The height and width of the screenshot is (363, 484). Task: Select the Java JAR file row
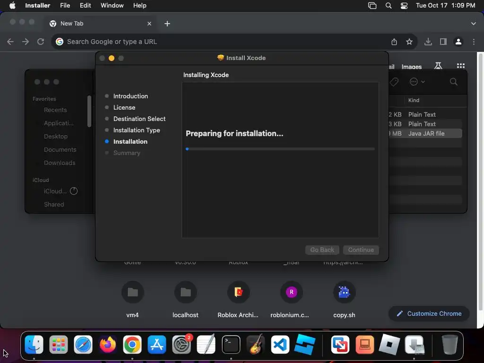[x=426, y=133]
